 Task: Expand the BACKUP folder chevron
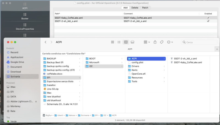point(79,59)
